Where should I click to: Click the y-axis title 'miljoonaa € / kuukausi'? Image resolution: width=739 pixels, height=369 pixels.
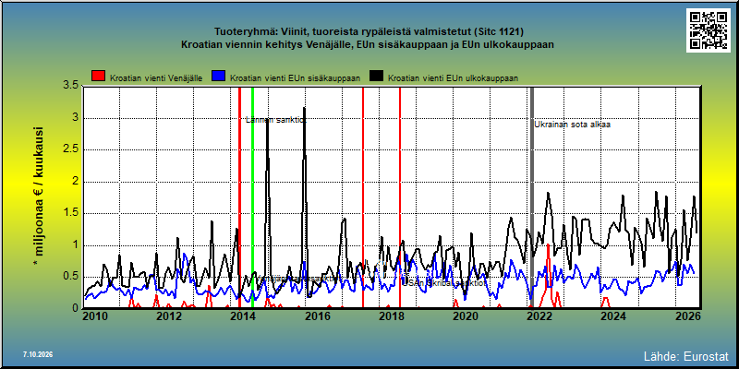(39, 197)
